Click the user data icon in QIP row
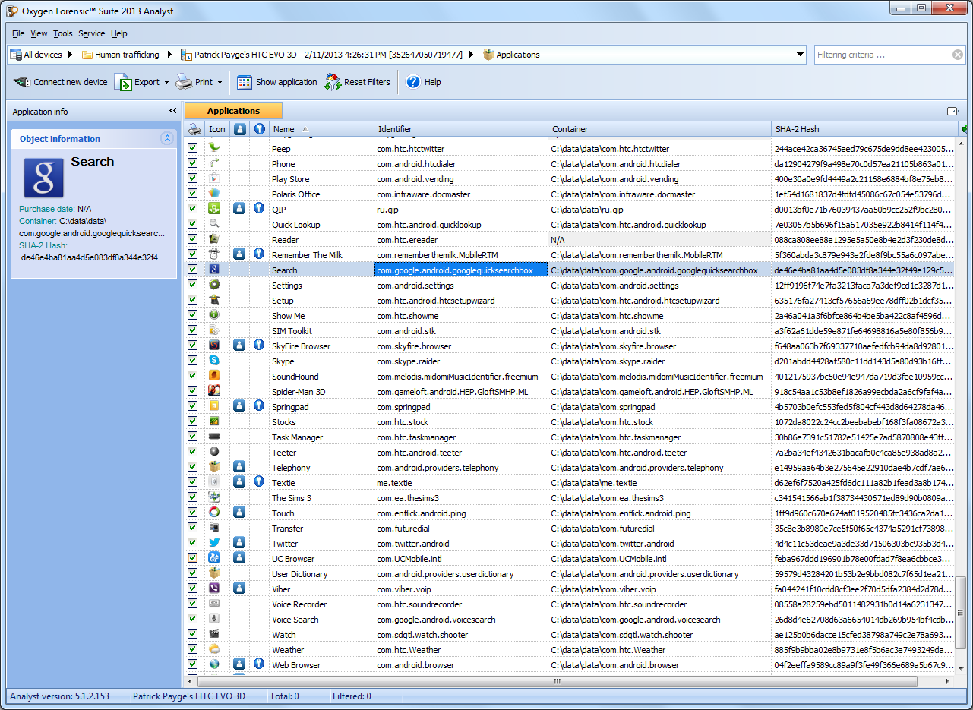 [239, 209]
